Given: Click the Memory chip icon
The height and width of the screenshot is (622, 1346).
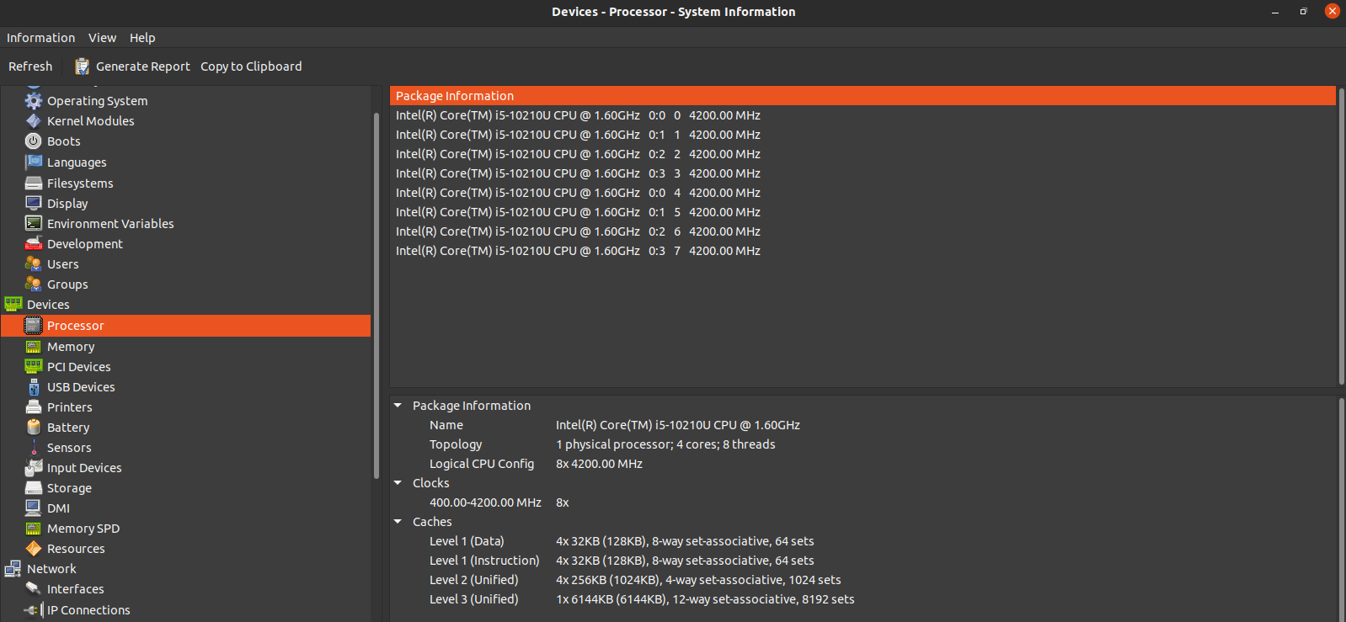Looking at the screenshot, I should (34, 347).
